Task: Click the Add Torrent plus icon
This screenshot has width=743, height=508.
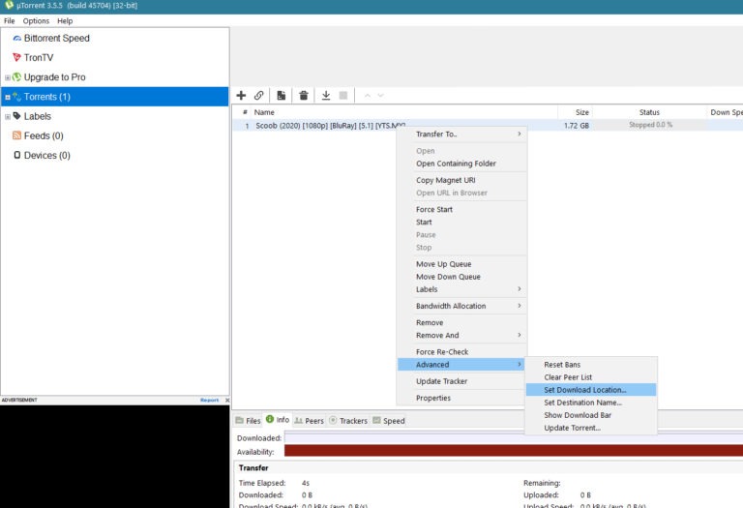Action: coord(241,95)
